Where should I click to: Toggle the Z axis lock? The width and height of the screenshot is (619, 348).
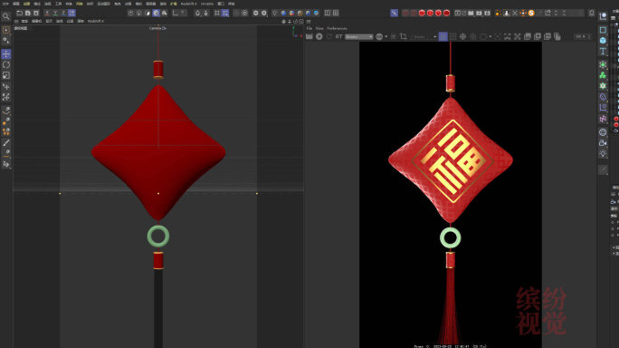63,13
